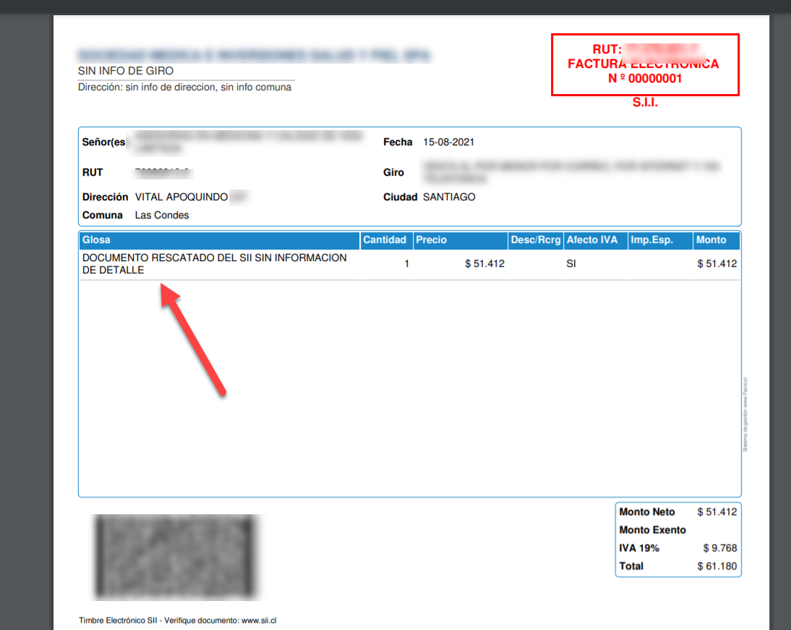Viewport: 791px width, 630px height.
Task: Click the Las Condes comuna value
Action: pos(162,215)
